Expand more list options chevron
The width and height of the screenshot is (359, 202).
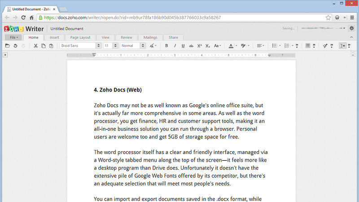[297, 46]
